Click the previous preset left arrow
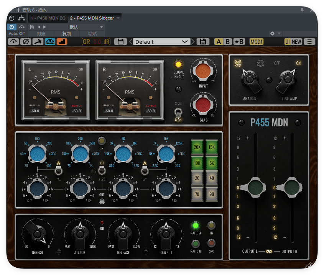 tap(39, 27)
